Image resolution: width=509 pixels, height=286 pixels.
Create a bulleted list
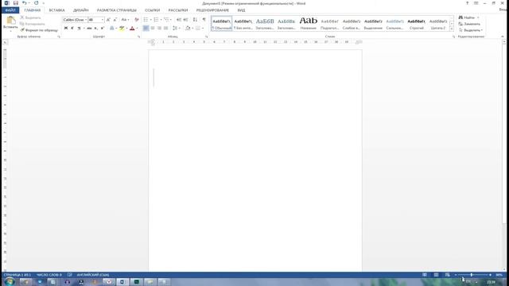[146, 20]
